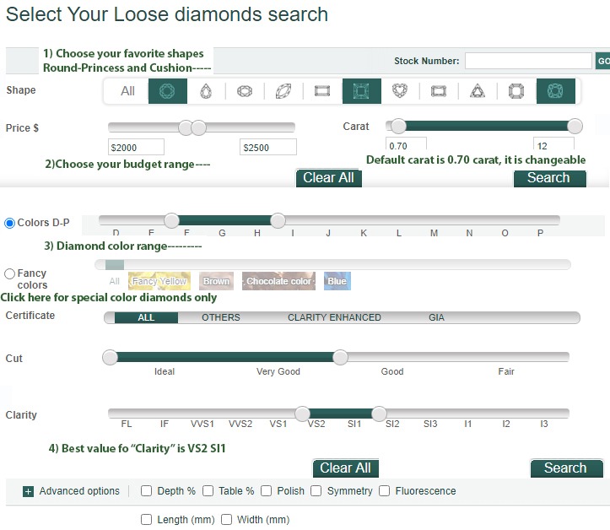This screenshot has height=530, width=610.
Task: Select the Heart diamond shape icon
Action: 400,91
